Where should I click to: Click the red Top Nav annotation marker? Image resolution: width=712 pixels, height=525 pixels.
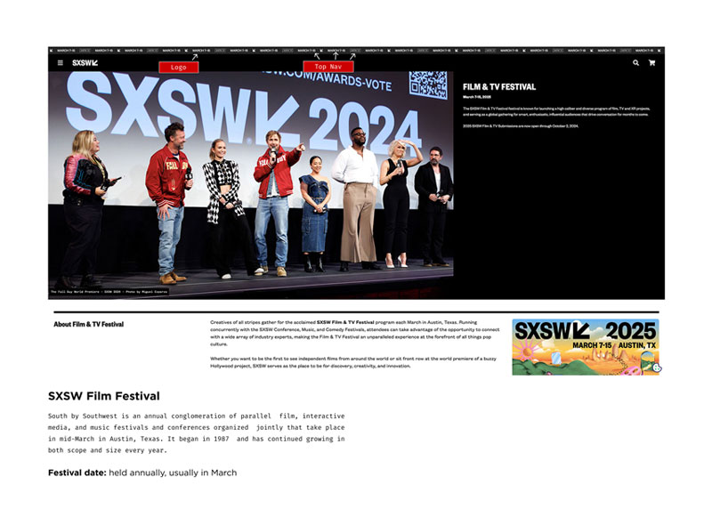pyautogui.click(x=329, y=66)
